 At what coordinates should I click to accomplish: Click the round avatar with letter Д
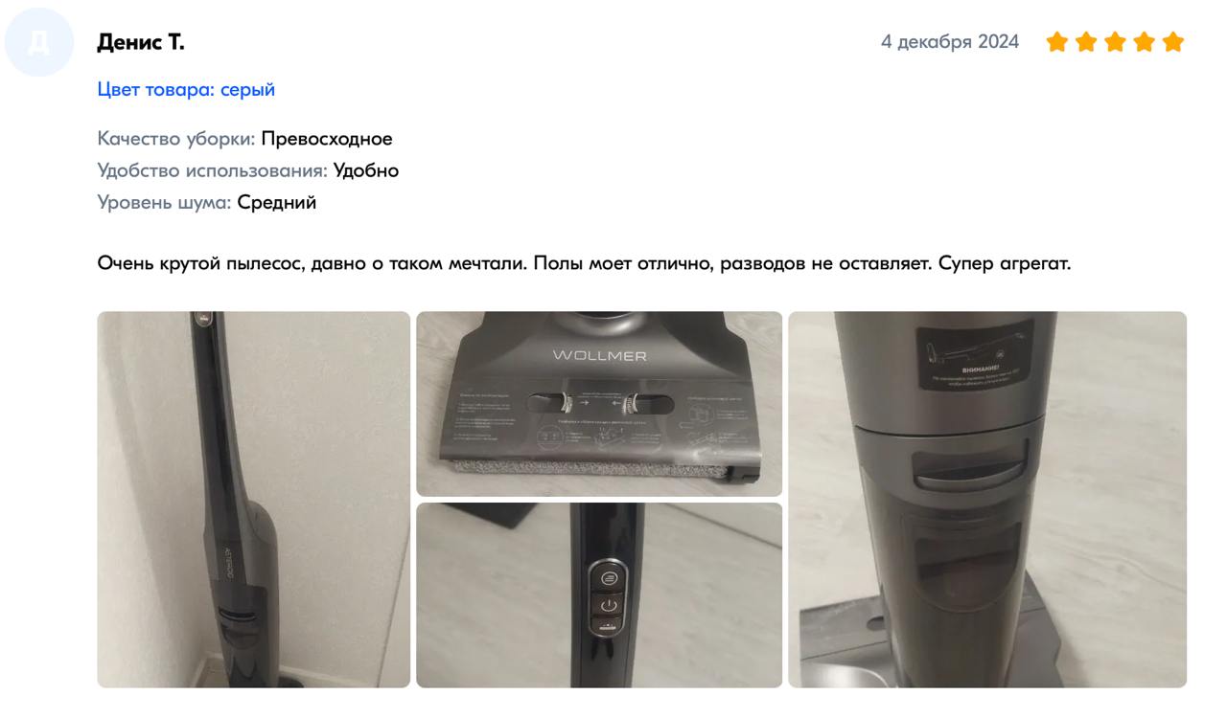pyautogui.click(x=37, y=43)
